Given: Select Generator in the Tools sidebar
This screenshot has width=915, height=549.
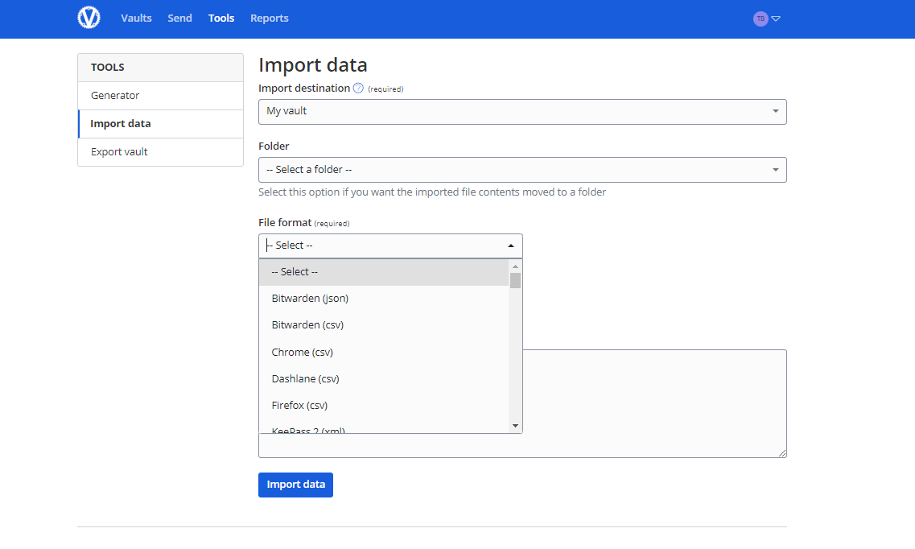Looking at the screenshot, I should click(x=160, y=96).
